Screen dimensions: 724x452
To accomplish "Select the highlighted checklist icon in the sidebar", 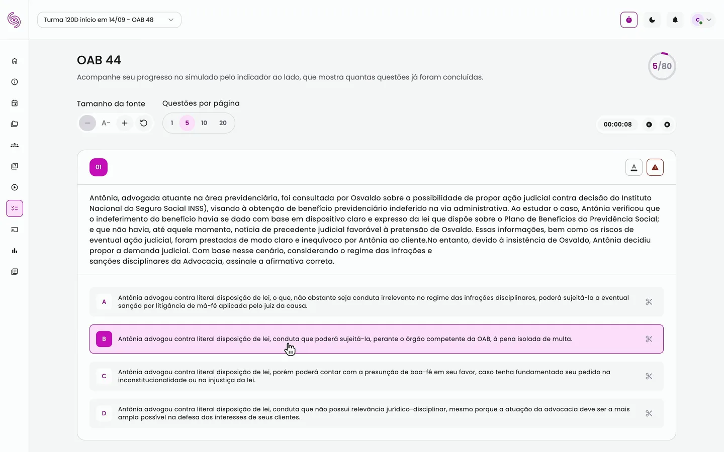I will (x=15, y=208).
